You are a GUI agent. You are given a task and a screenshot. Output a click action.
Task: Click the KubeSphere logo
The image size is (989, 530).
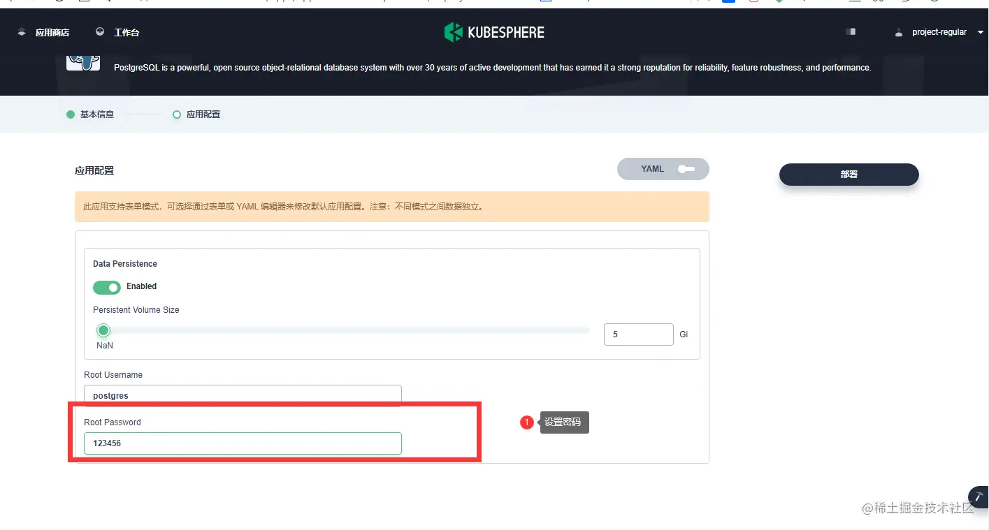tap(494, 32)
